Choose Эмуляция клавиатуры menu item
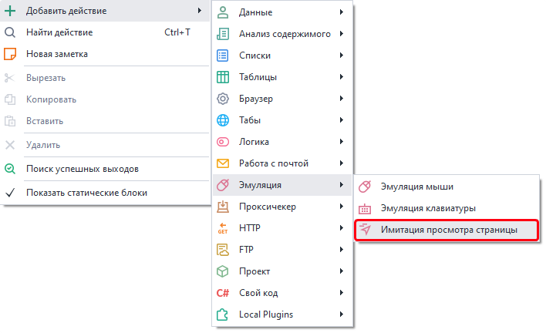The height and width of the screenshot is (333, 546). click(x=428, y=208)
